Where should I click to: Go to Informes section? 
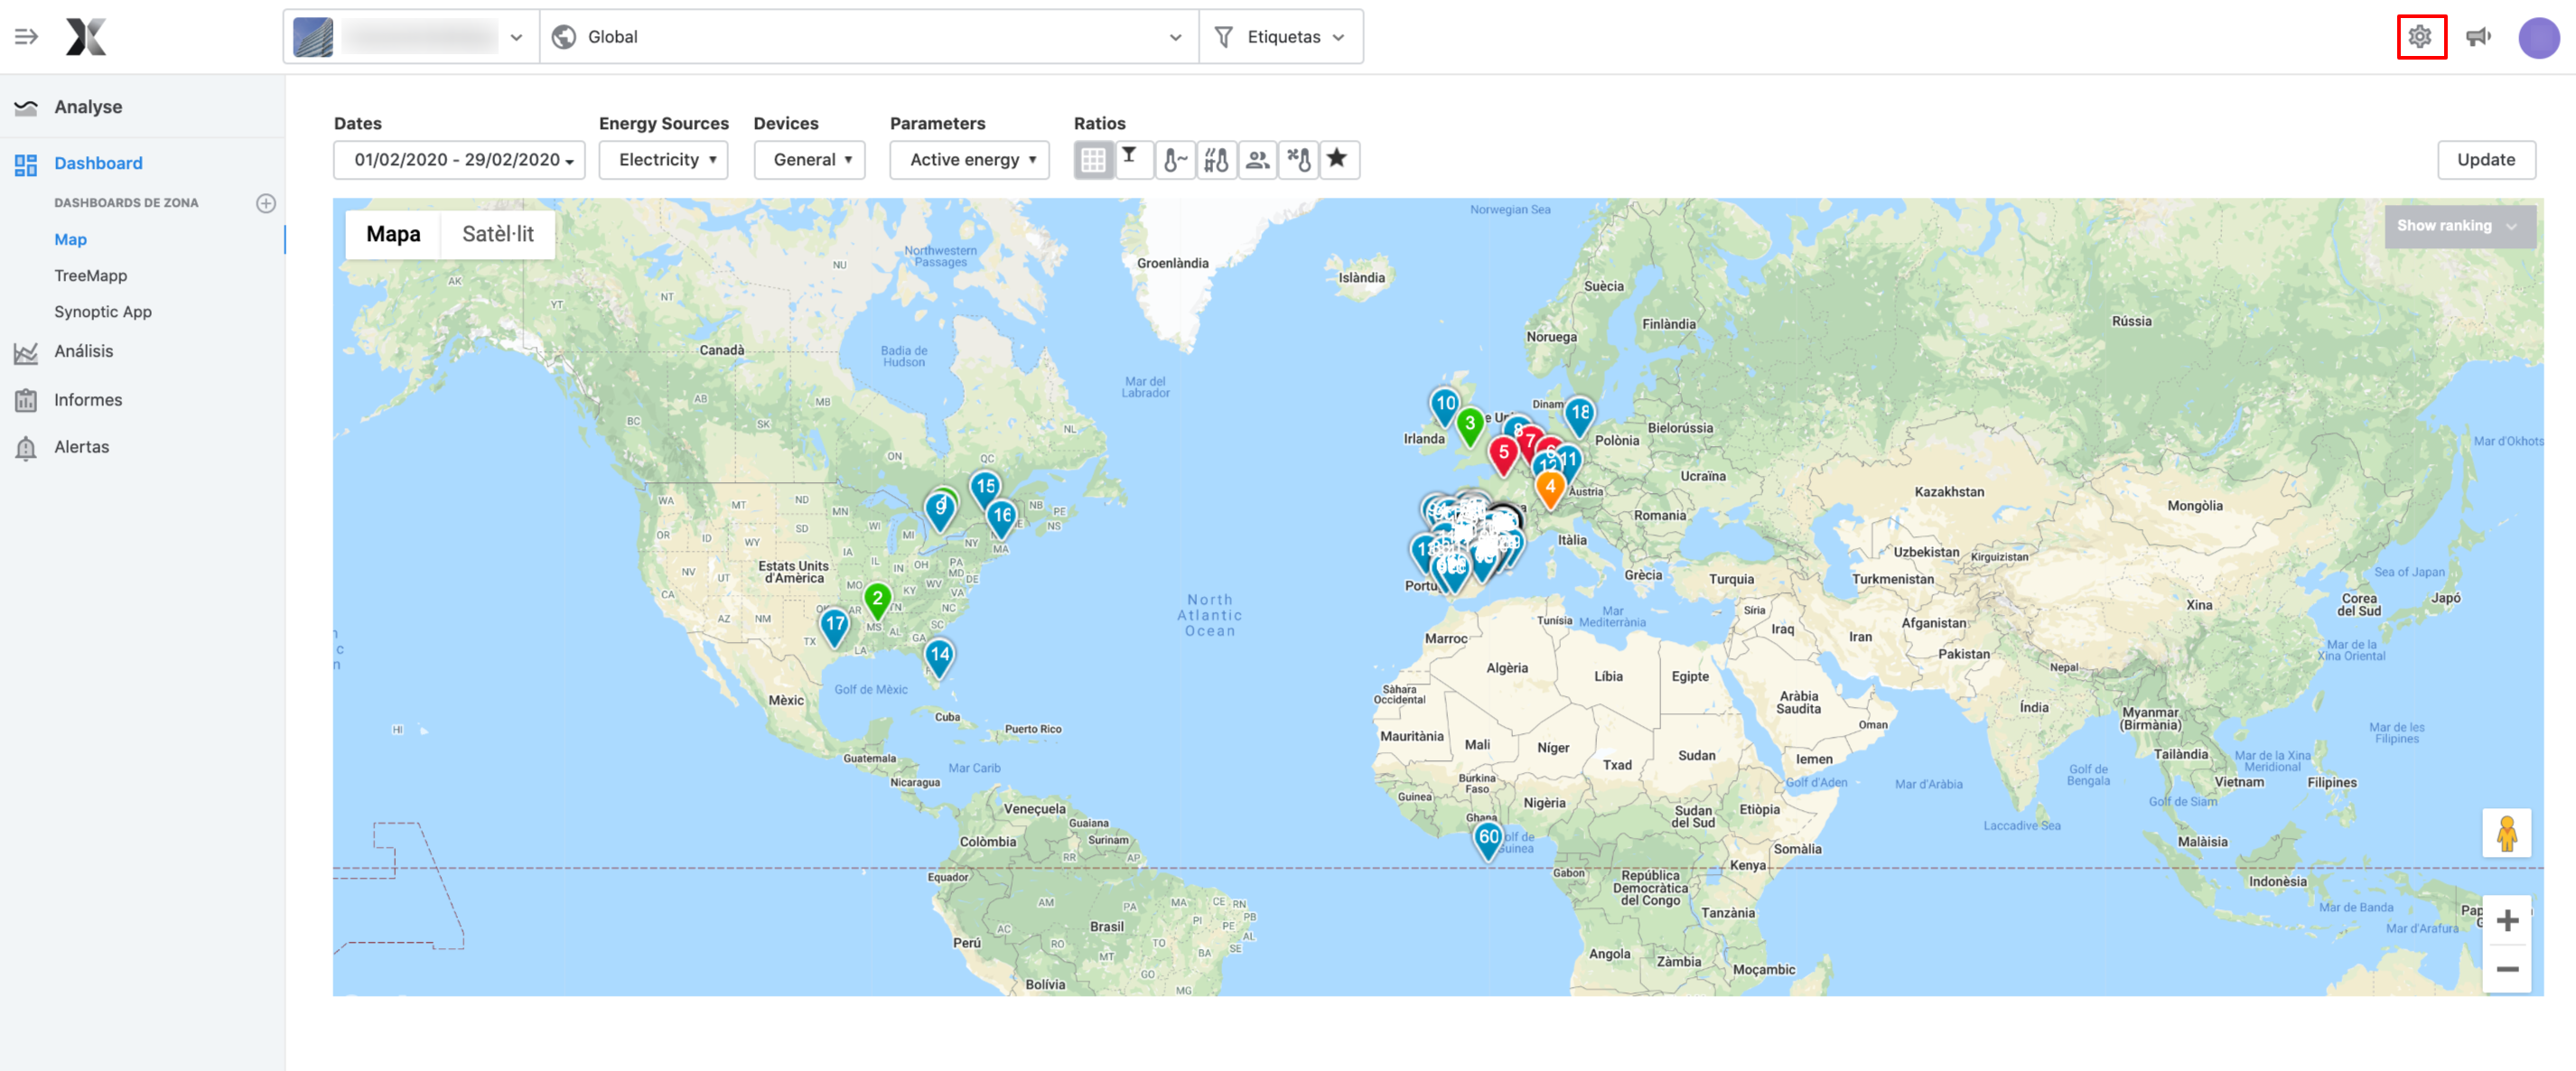point(88,400)
